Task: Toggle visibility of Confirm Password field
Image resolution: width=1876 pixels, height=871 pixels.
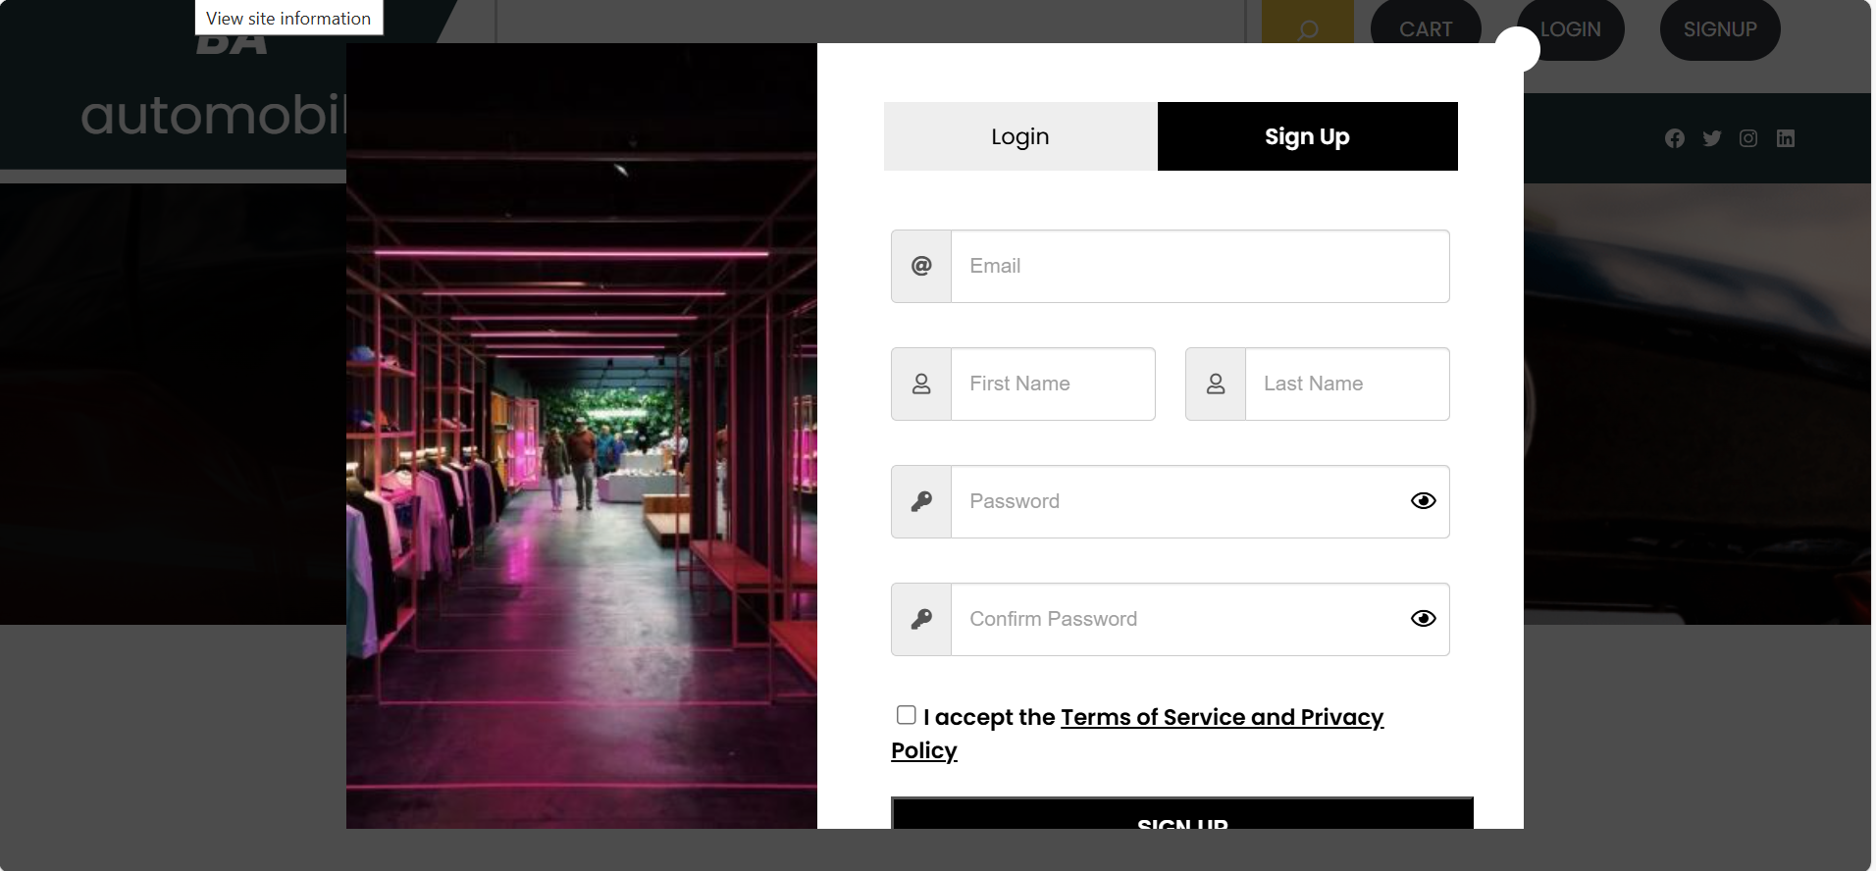Action: [1423, 619]
